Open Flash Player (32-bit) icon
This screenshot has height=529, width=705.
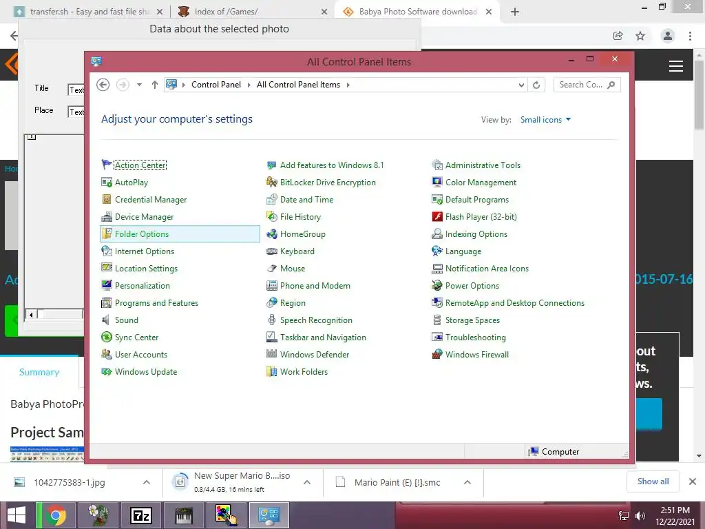(x=437, y=216)
